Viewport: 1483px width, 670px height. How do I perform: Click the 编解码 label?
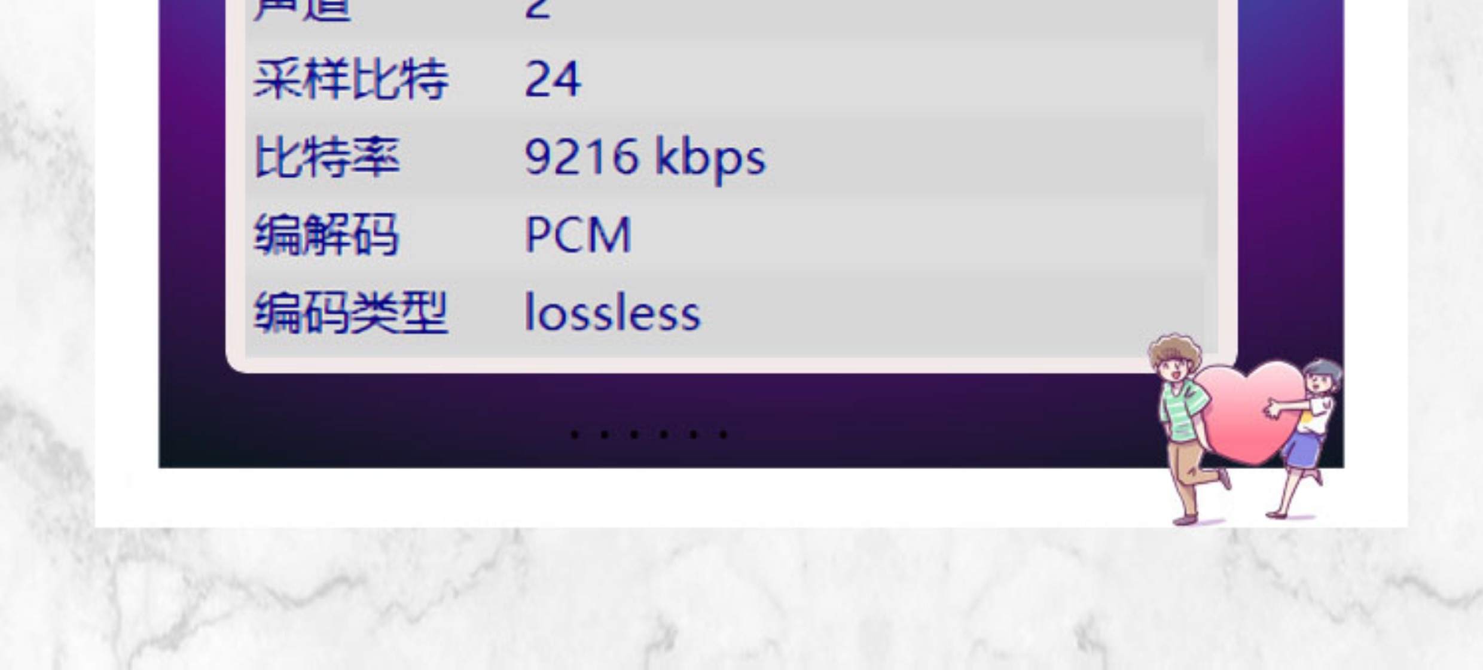coord(326,235)
